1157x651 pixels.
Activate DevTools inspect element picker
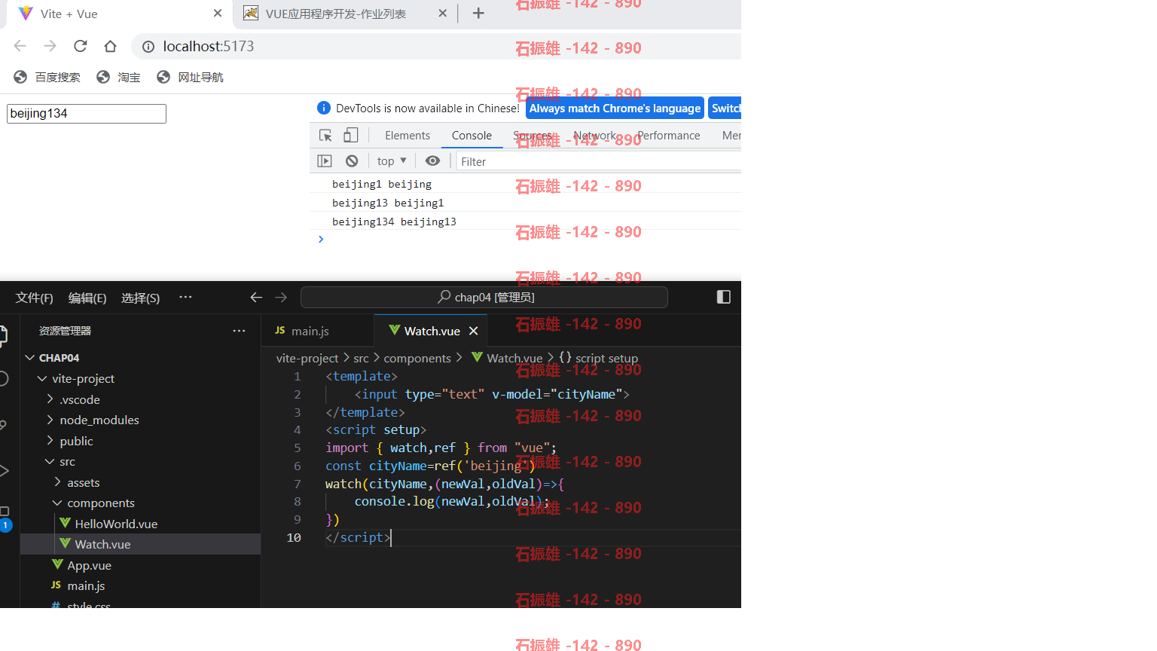point(325,136)
